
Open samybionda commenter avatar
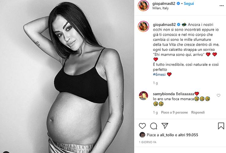[x=143, y=96]
